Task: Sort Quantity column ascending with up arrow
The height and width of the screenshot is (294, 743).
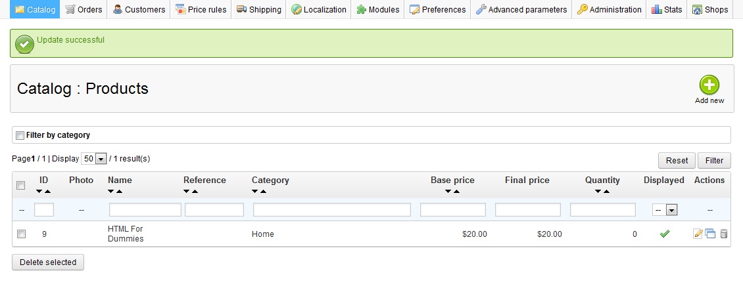Action: pos(606,191)
